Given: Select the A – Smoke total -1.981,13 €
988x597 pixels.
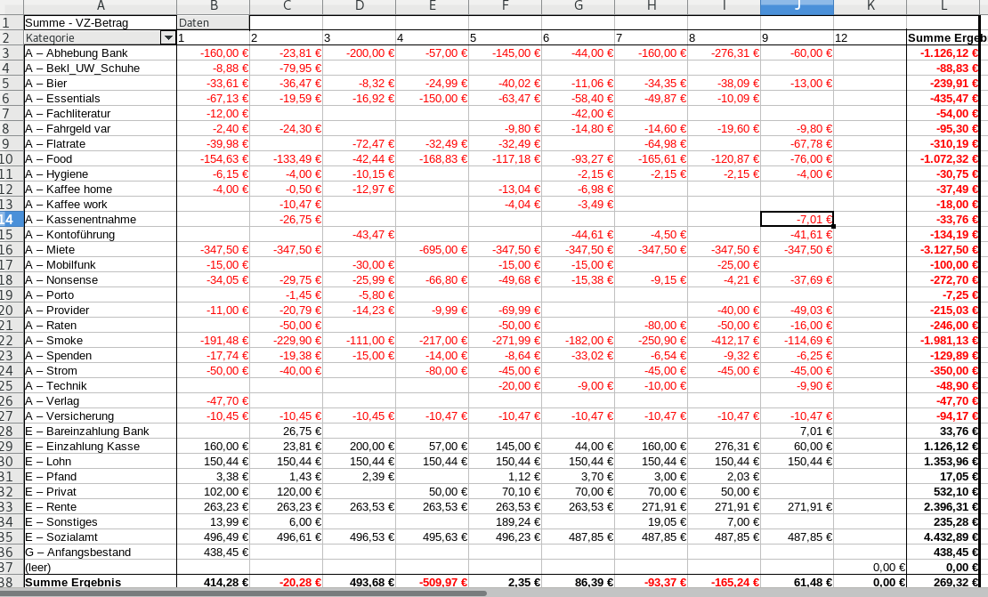Looking at the screenshot, I should 943,341.
